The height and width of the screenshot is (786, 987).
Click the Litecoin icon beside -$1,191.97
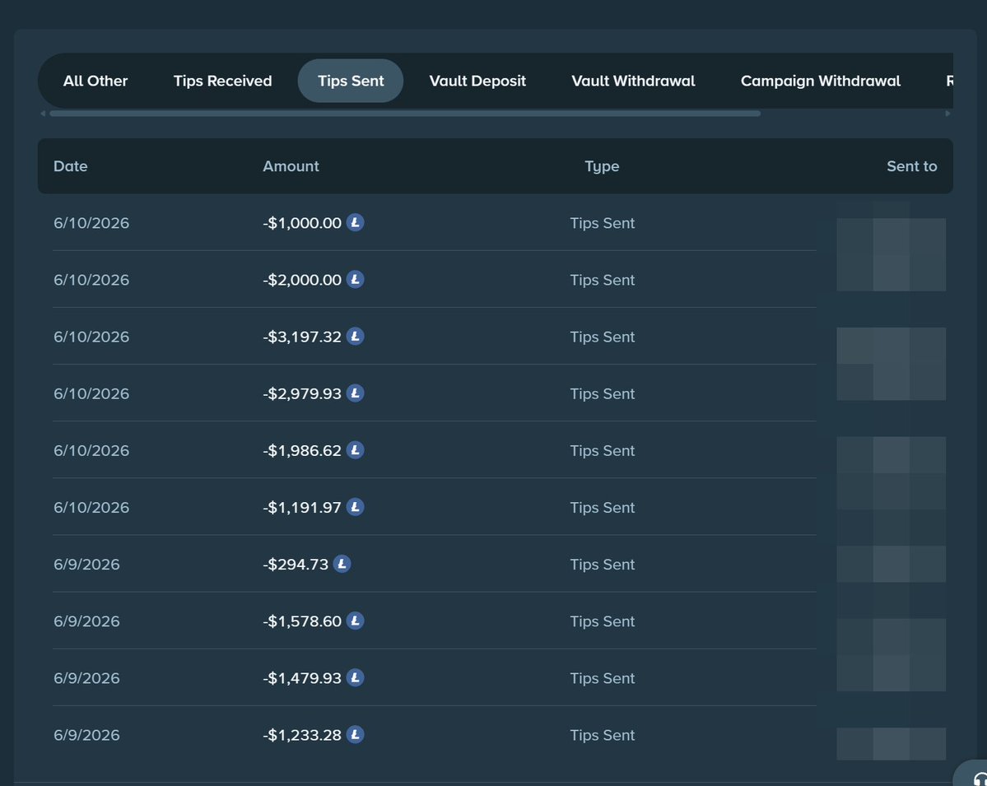pyautogui.click(x=355, y=507)
